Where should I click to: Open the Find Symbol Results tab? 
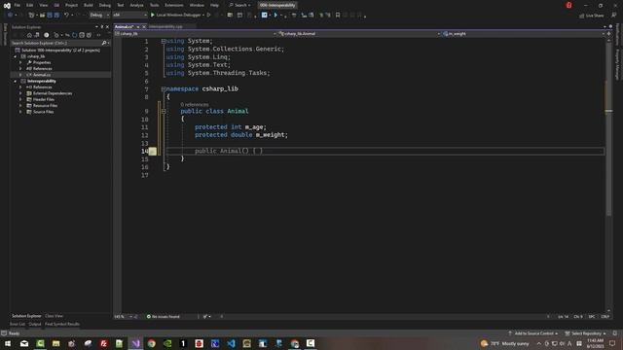point(62,324)
